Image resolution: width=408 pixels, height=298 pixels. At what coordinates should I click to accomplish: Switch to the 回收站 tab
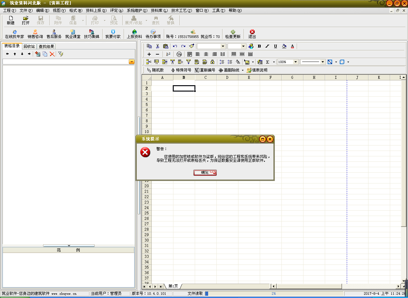click(29, 47)
